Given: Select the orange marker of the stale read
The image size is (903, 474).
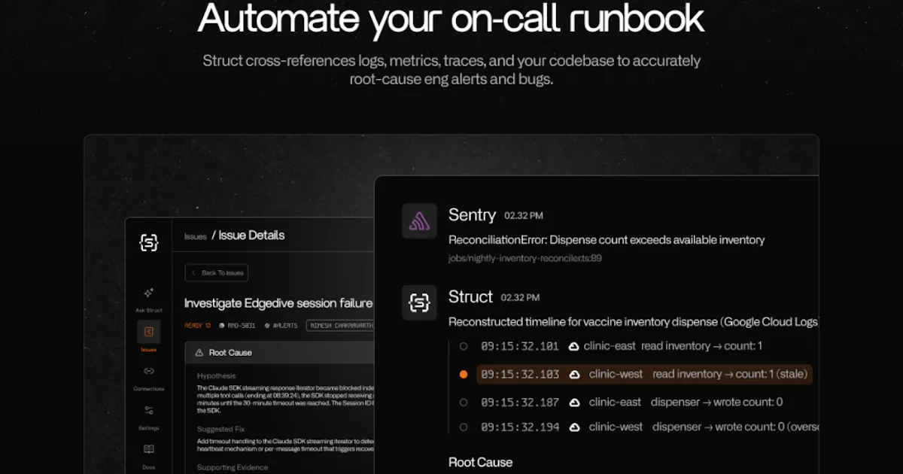Looking at the screenshot, I should [464, 374].
